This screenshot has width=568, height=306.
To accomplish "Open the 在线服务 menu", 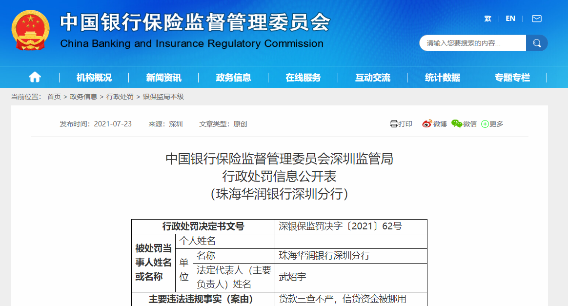I will tap(303, 78).
